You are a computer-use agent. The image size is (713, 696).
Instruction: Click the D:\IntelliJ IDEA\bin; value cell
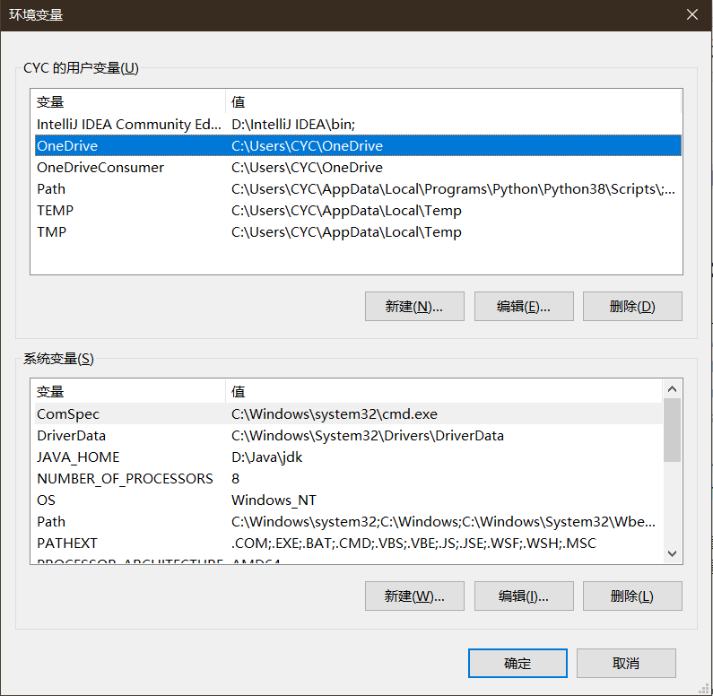(x=293, y=124)
